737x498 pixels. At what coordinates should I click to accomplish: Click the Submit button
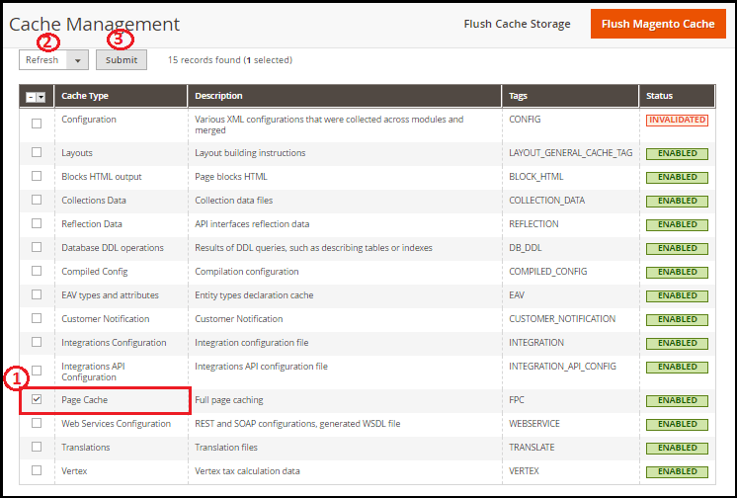pos(122,59)
